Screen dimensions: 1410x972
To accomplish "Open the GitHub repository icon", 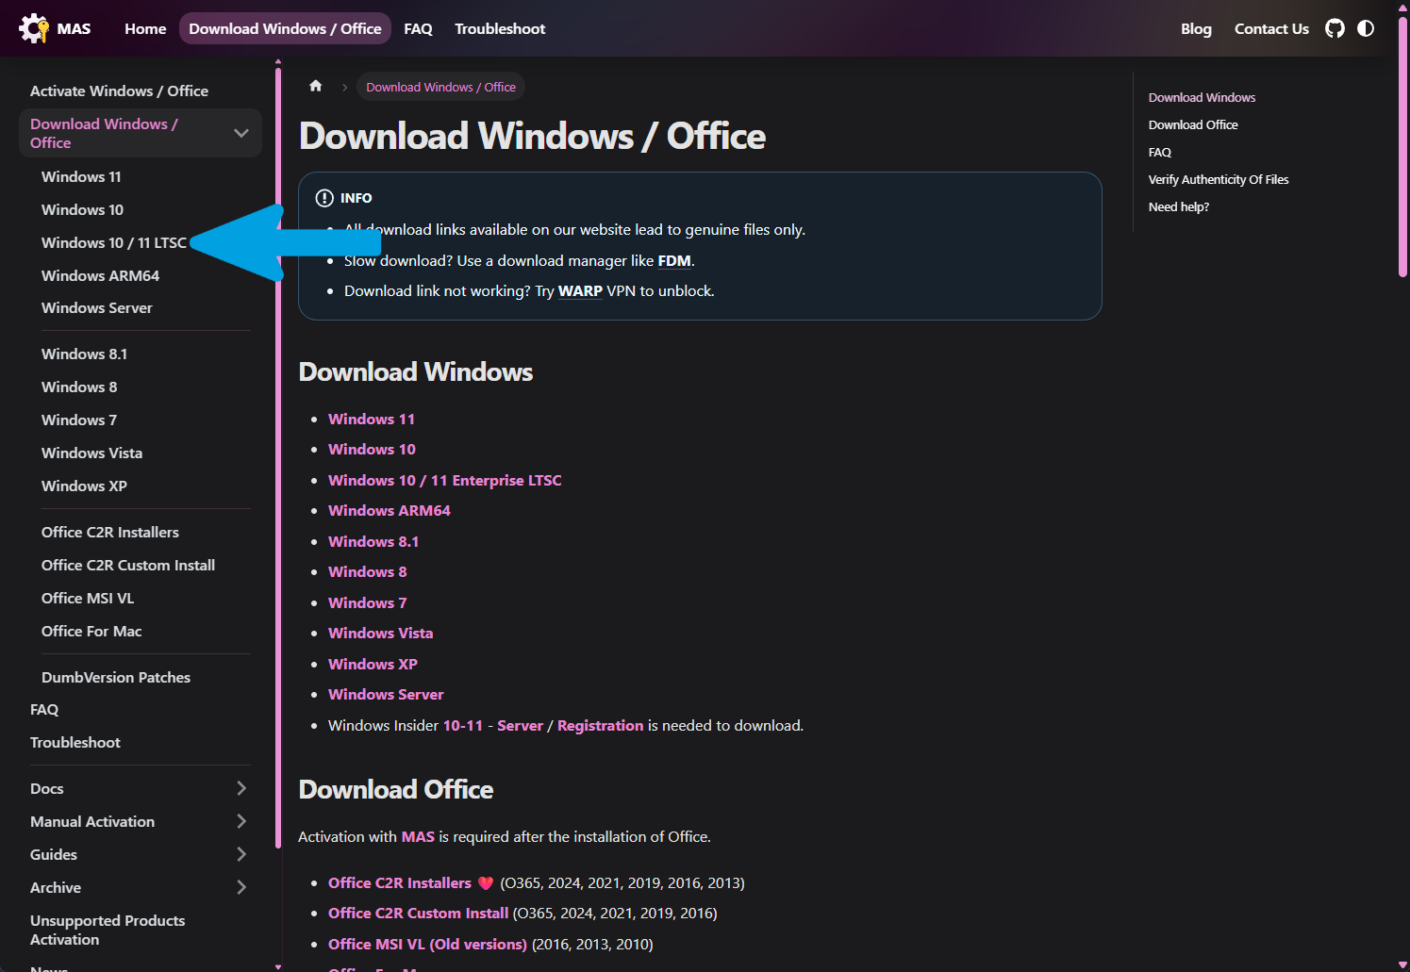I will pos(1335,28).
